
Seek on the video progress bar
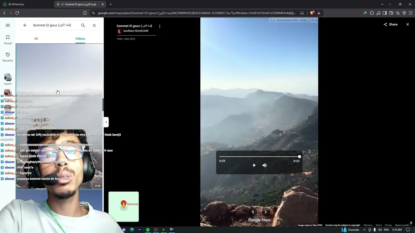click(x=259, y=157)
